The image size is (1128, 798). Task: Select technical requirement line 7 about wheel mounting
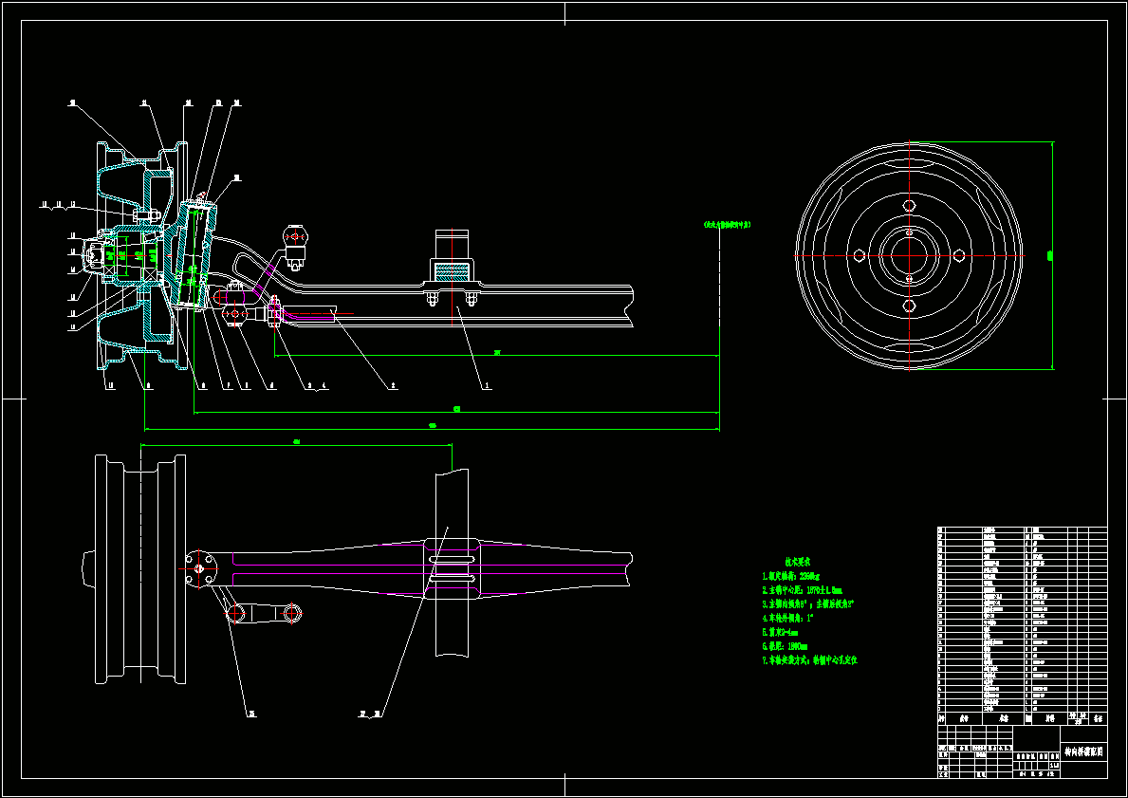point(809,659)
